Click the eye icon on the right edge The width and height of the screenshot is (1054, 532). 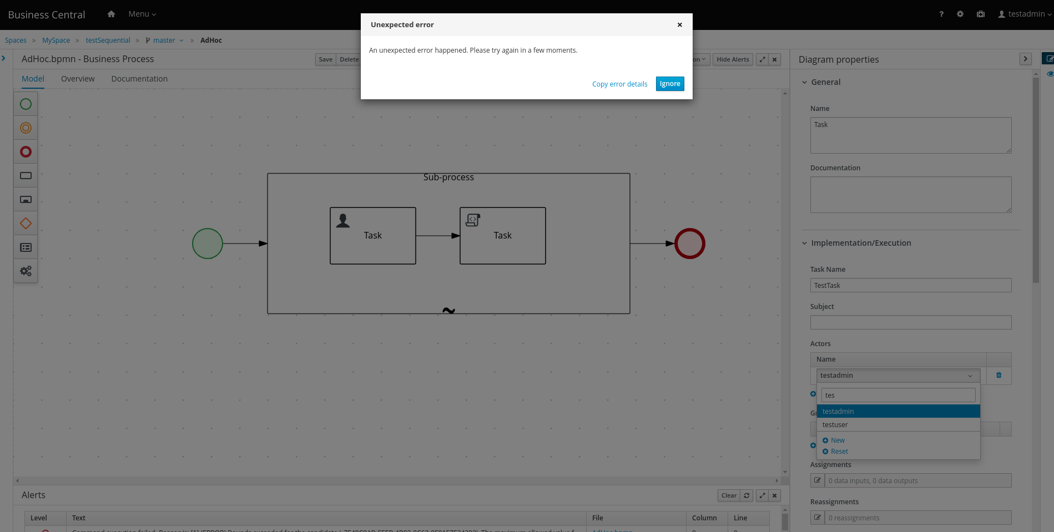pos(1050,74)
